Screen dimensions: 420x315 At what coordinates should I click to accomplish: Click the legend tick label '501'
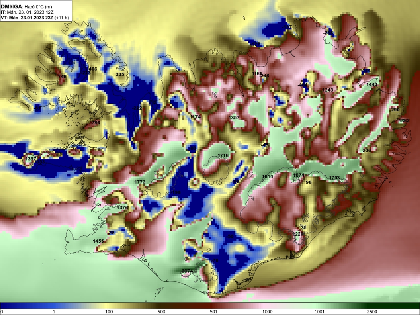coord(213,312)
